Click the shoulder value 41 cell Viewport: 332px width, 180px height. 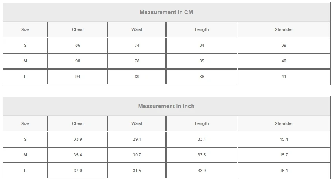pyautogui.click(x=284, y=77)
